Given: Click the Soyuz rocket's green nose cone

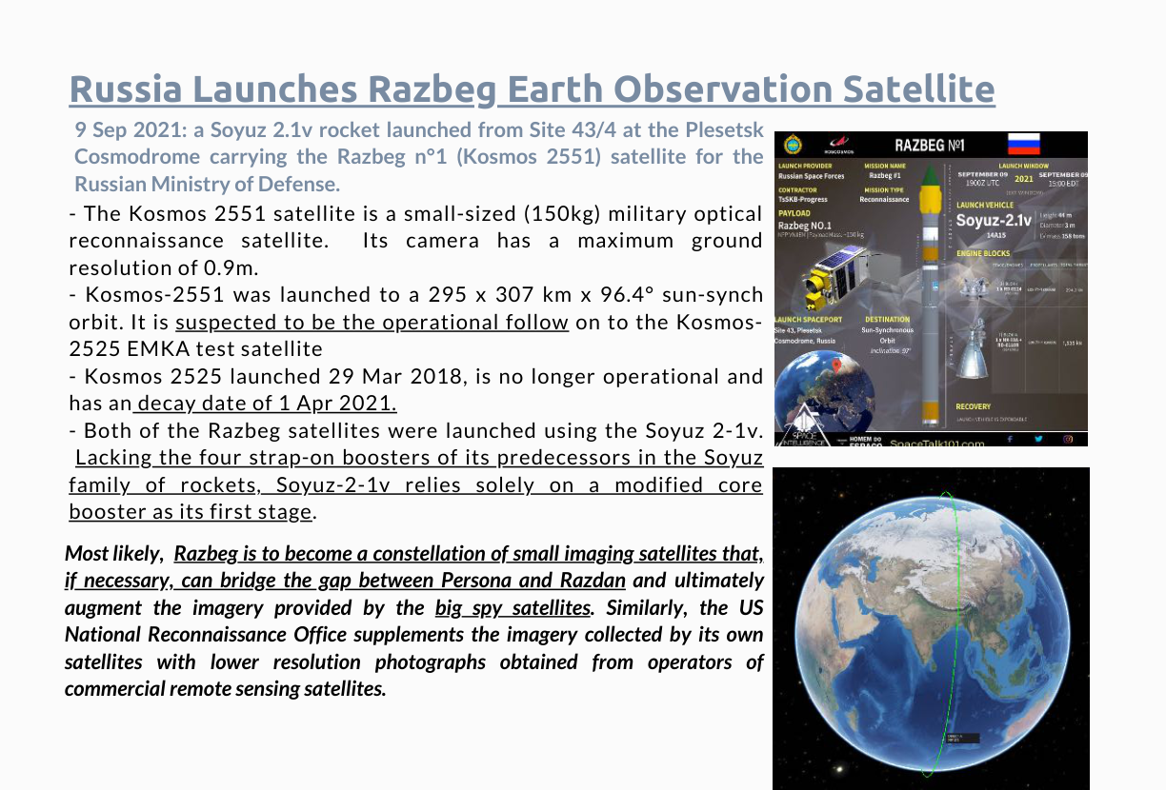Looking at the screenshot, I should 930,175.
